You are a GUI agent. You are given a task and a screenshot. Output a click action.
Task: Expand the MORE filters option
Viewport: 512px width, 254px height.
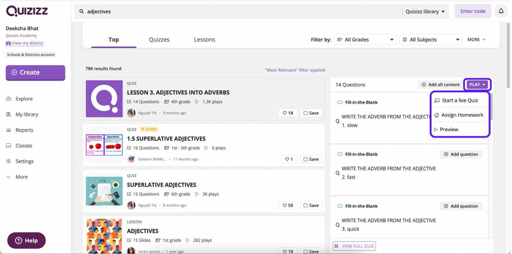(477, 40)
